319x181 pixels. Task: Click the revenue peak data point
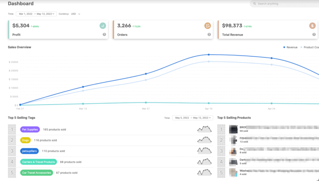[208, 55]
